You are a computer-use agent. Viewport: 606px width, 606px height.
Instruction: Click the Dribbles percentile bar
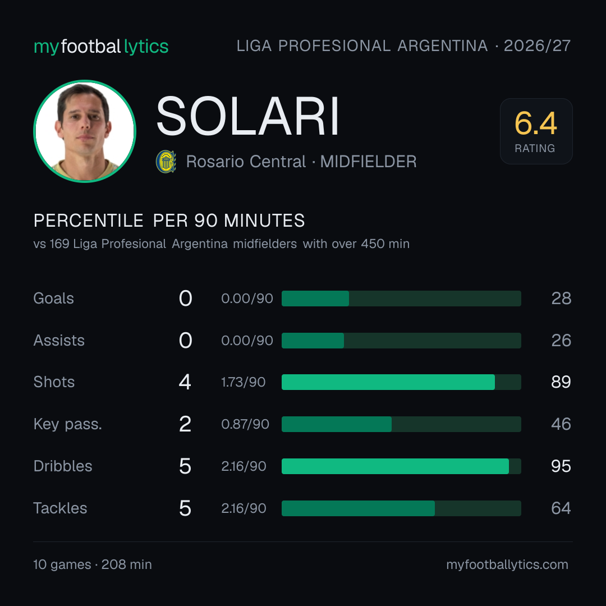[x=401, y=466]
